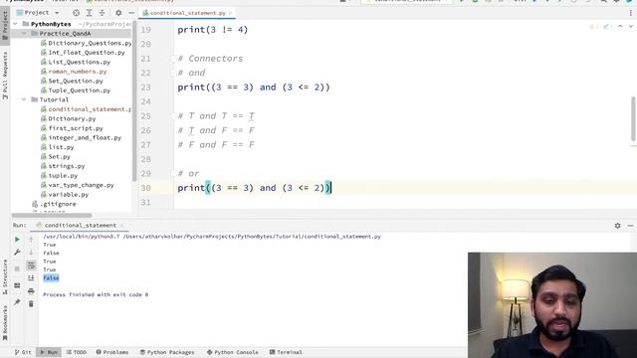Clear console output with trash icon
This screenshot has height=358, width=637.
click(x=31, y=303)
